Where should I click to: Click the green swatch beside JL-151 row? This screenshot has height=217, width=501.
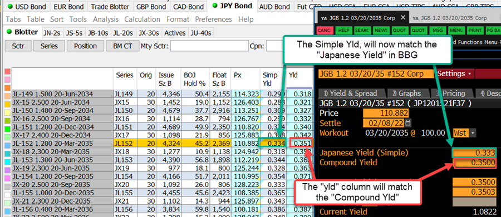pos(7,128)
